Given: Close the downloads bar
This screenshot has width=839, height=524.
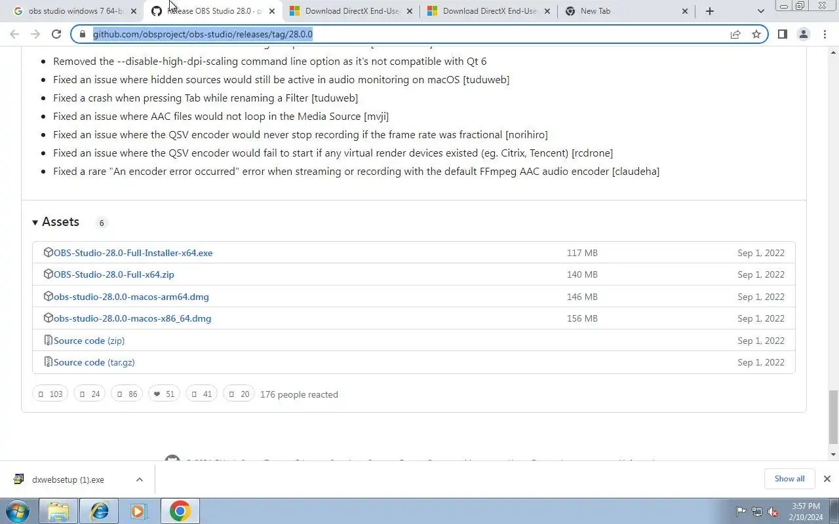Looking at the screenshot, I should 827,479.
